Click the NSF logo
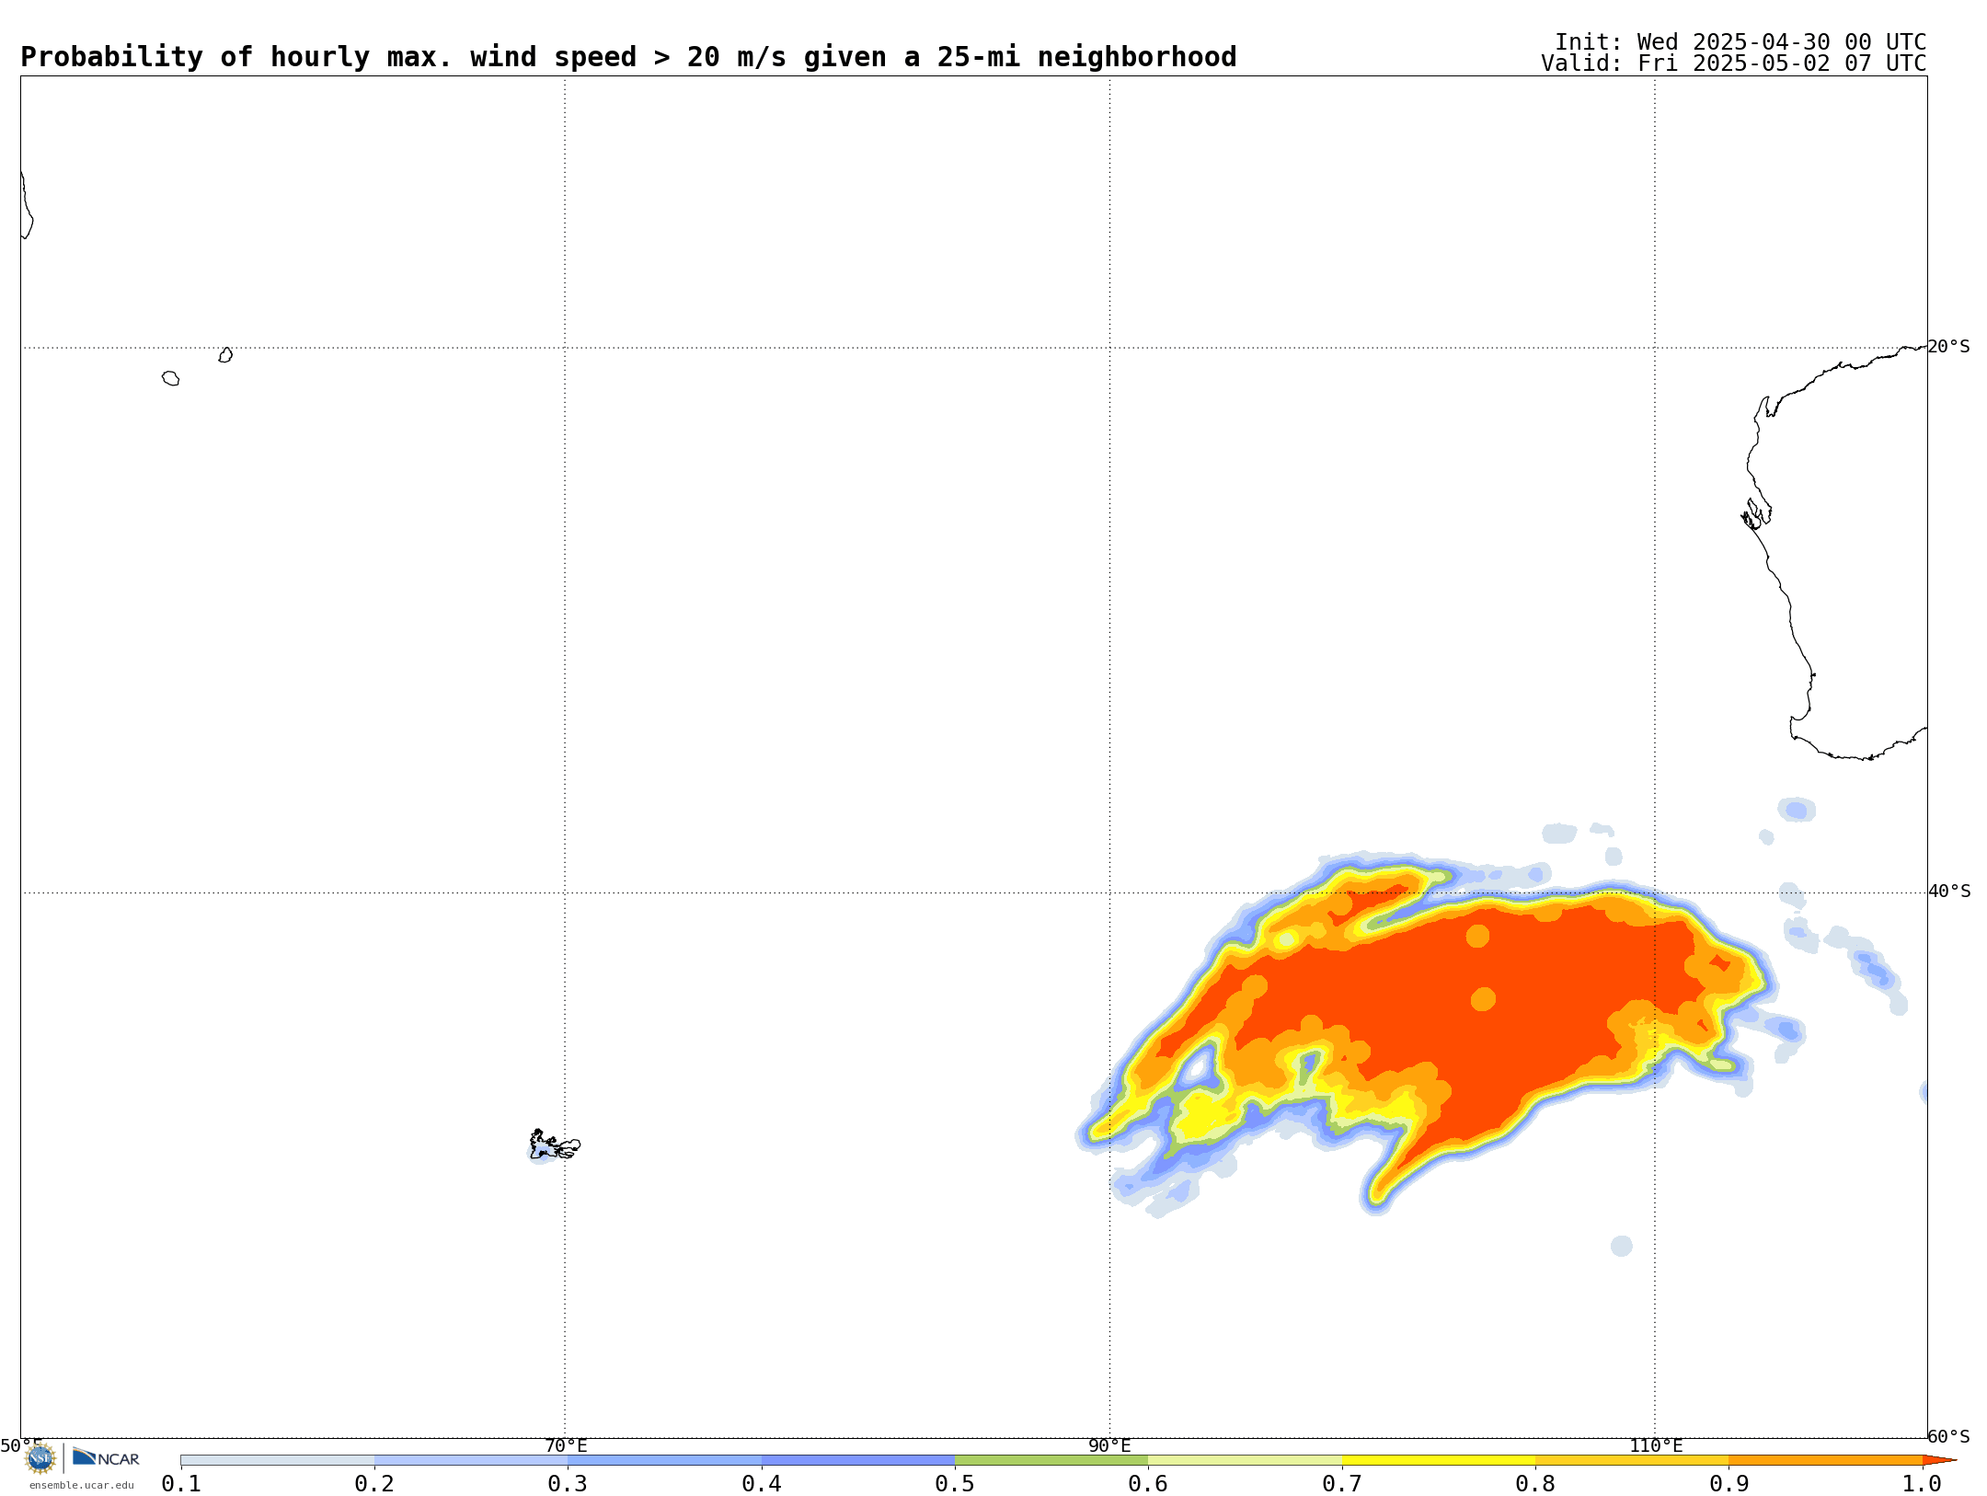Screen dimensions: 1987x1496 coord(40,1458)
